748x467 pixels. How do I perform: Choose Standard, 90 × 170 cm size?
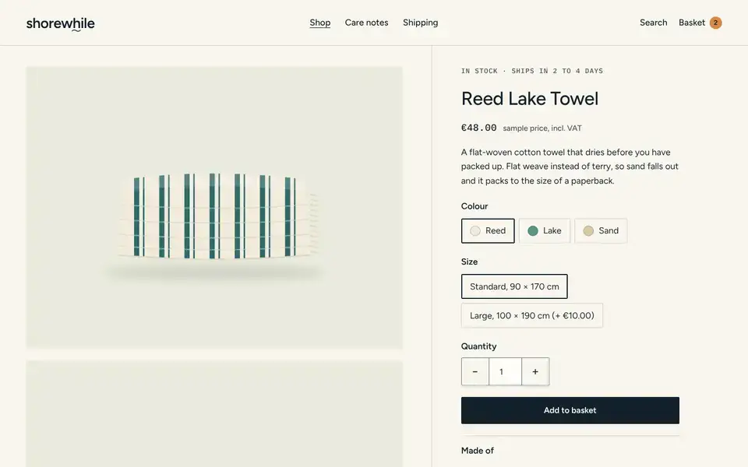(x=514, y=286)
